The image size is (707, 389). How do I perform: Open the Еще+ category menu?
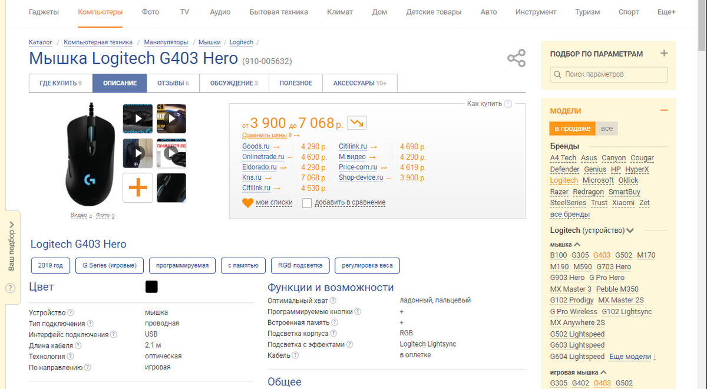tap(666, 12)
